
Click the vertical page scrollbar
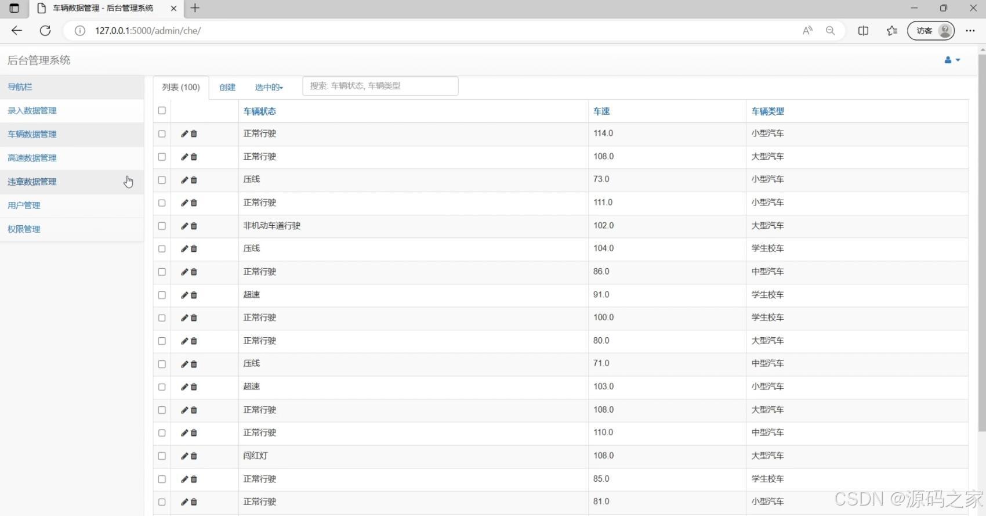coord(981,243)
